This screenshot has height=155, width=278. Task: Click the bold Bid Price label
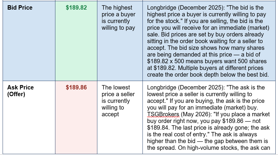tap(20, 8)
